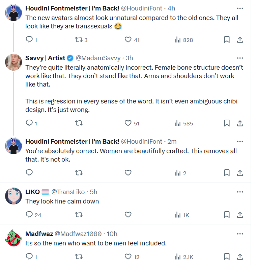View analytics showing 2.1K views

point(184,257)
